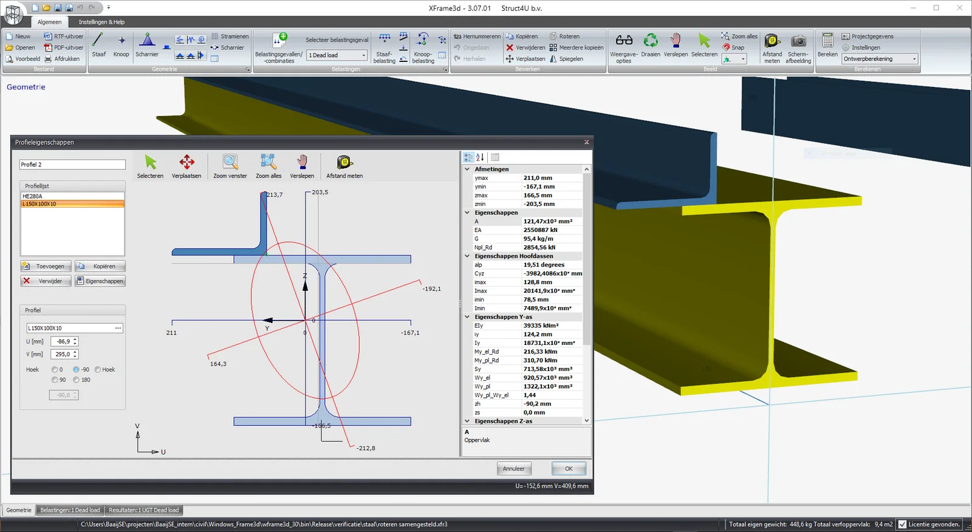The image size is (972, 532).
Task: Click the Profiel 2 name field
Action: coord(72,165)
